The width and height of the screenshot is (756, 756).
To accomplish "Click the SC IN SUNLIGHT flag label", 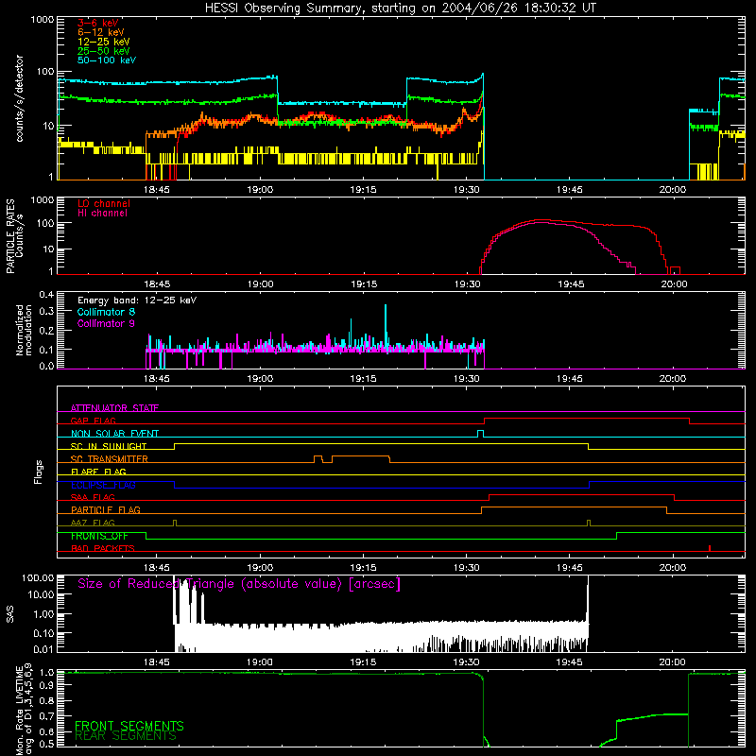I will pyautogui.click(x=109, y=446).
